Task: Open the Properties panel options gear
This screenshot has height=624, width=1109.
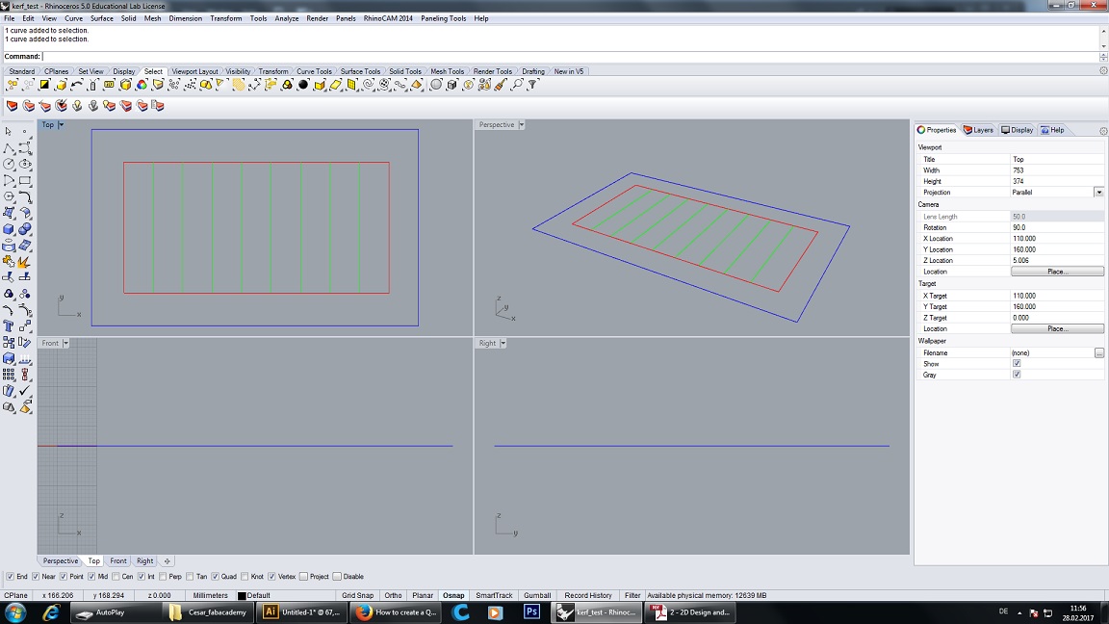Action: [x=1102, y=131]
